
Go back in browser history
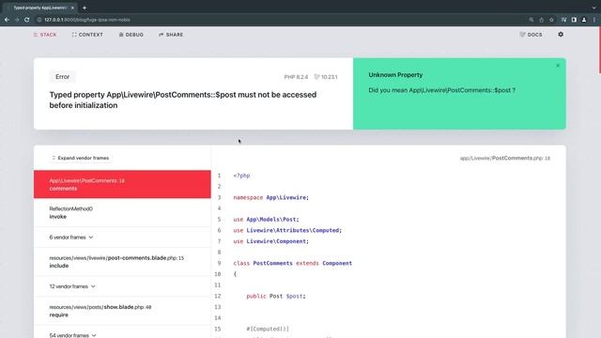[x=7, y=20]
